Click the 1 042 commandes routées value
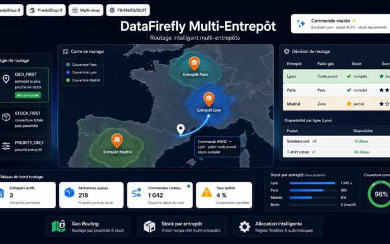 [155, 195]
